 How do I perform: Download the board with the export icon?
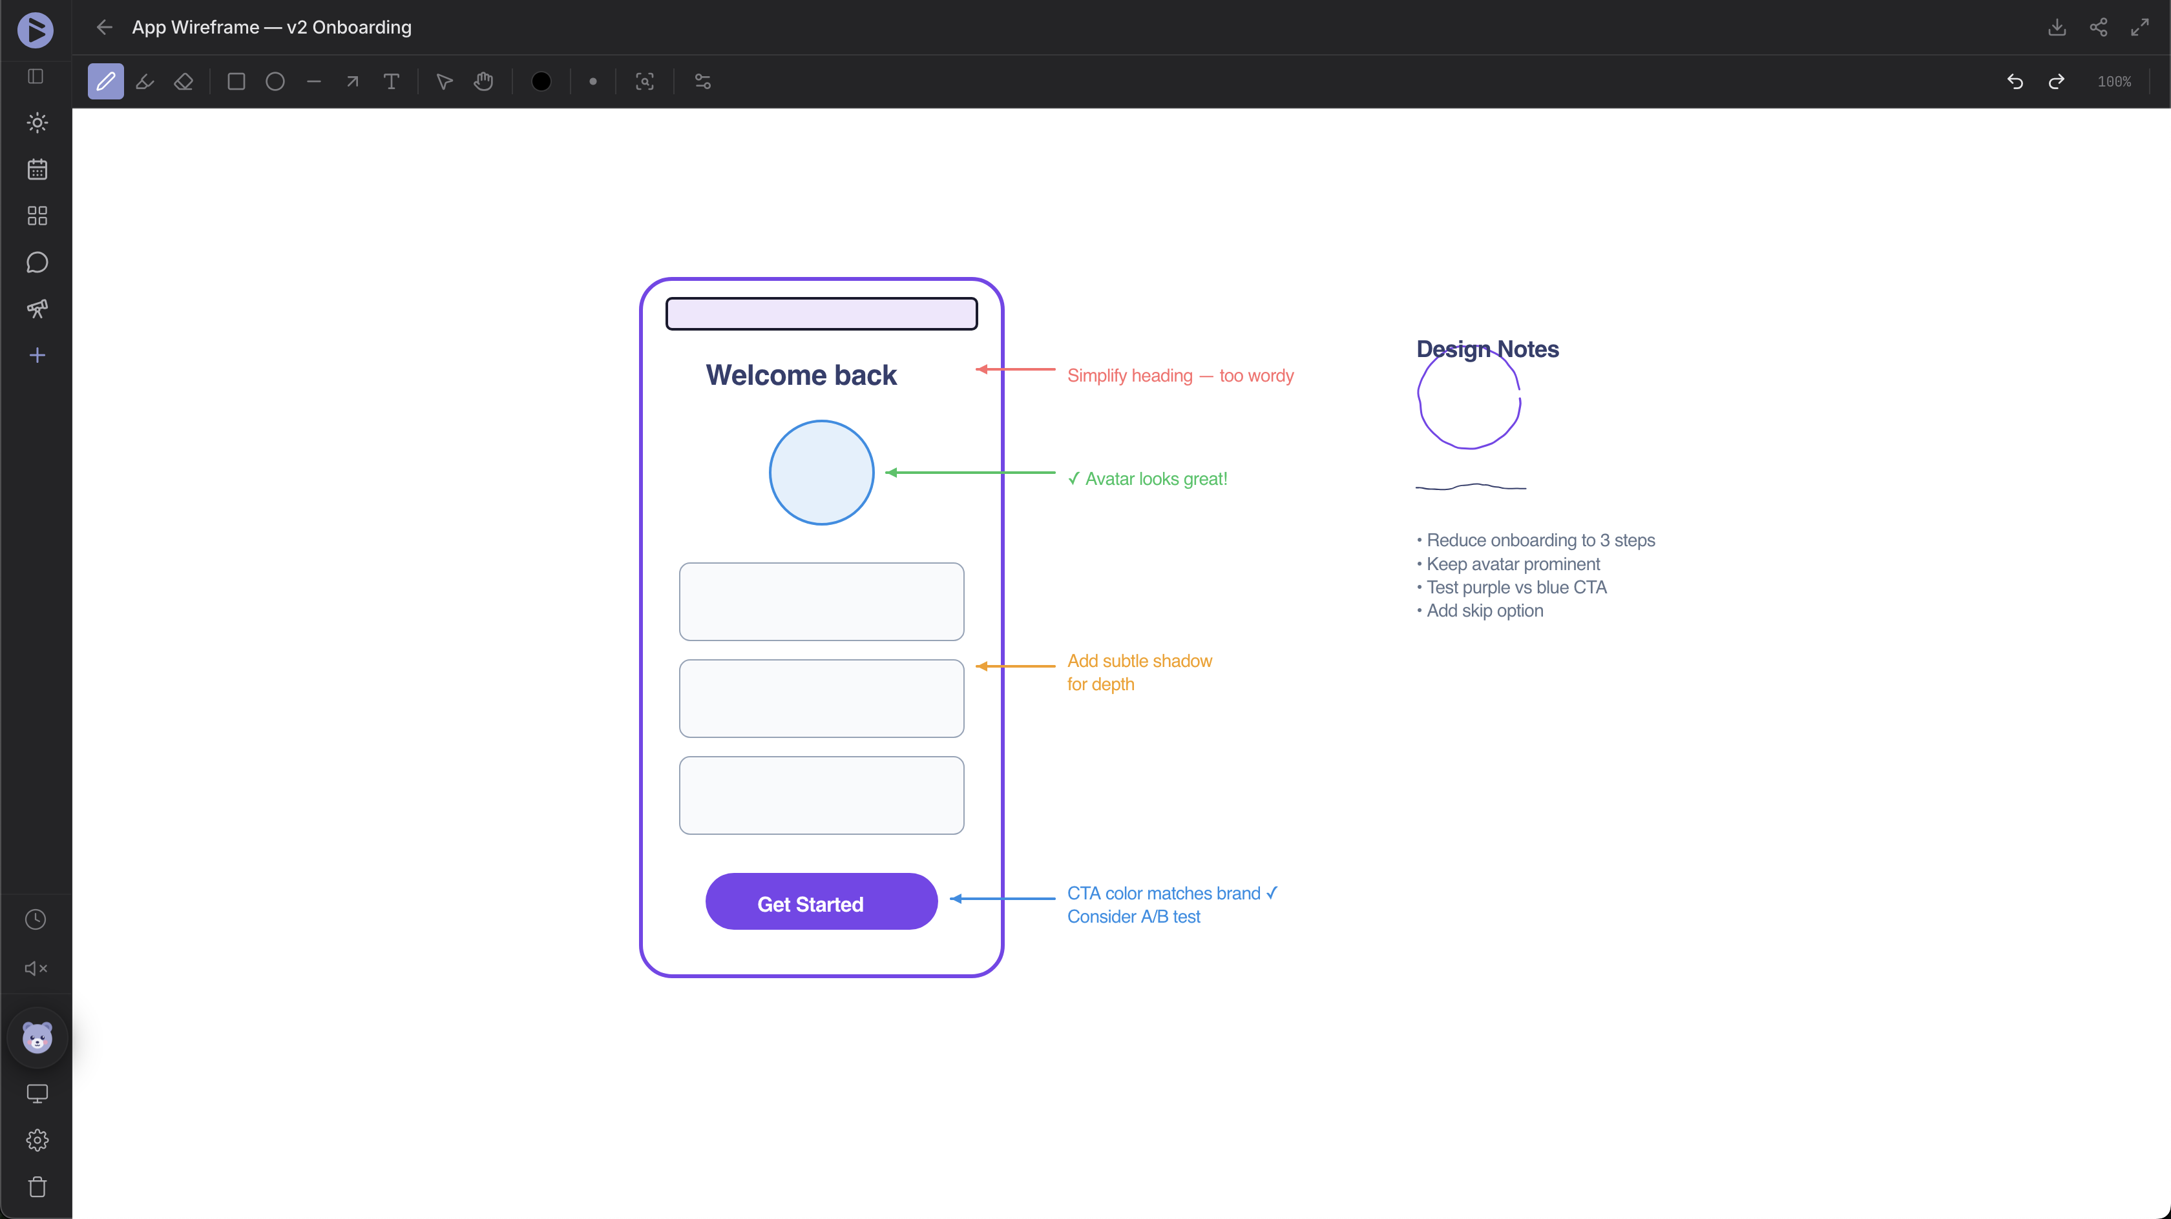[x=2057, y=27]
